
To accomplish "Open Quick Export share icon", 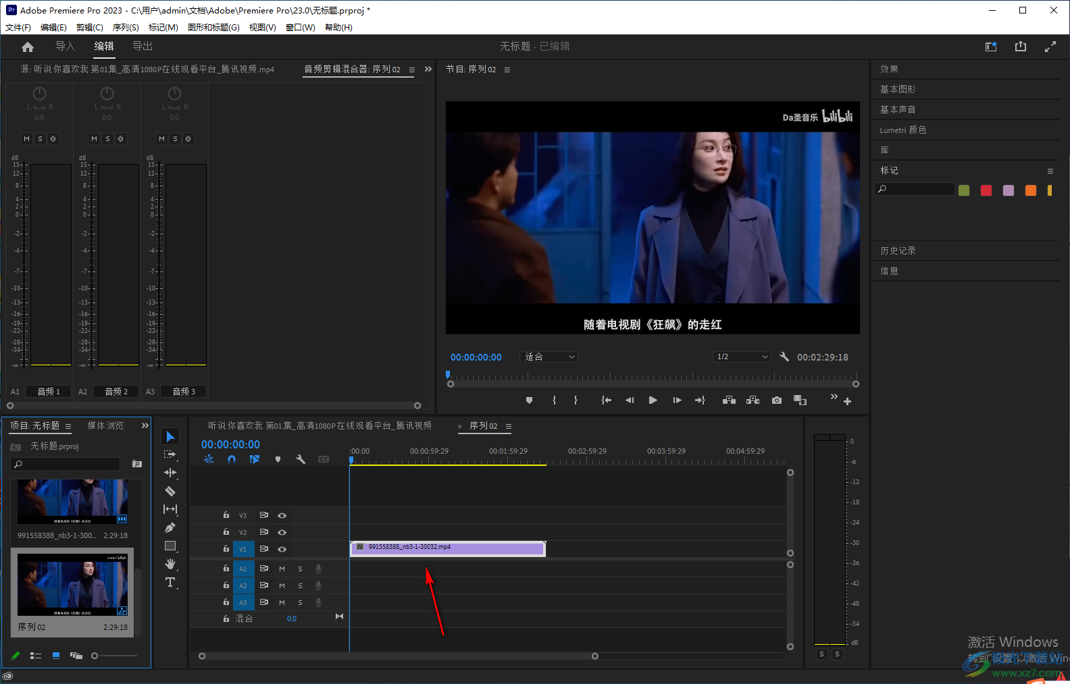I will (1020, 47).
